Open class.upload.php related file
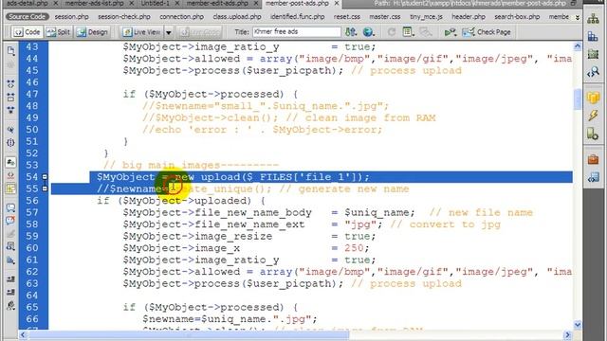This screenshot has height=341, width=607. 237,17
